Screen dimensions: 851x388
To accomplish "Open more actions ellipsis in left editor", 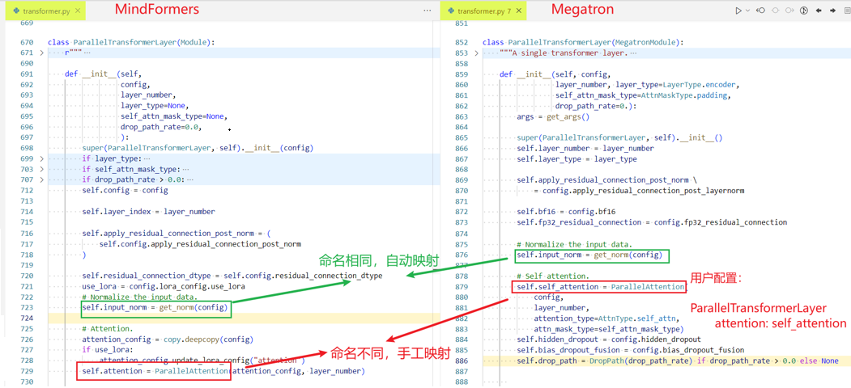I will [428, 11].
